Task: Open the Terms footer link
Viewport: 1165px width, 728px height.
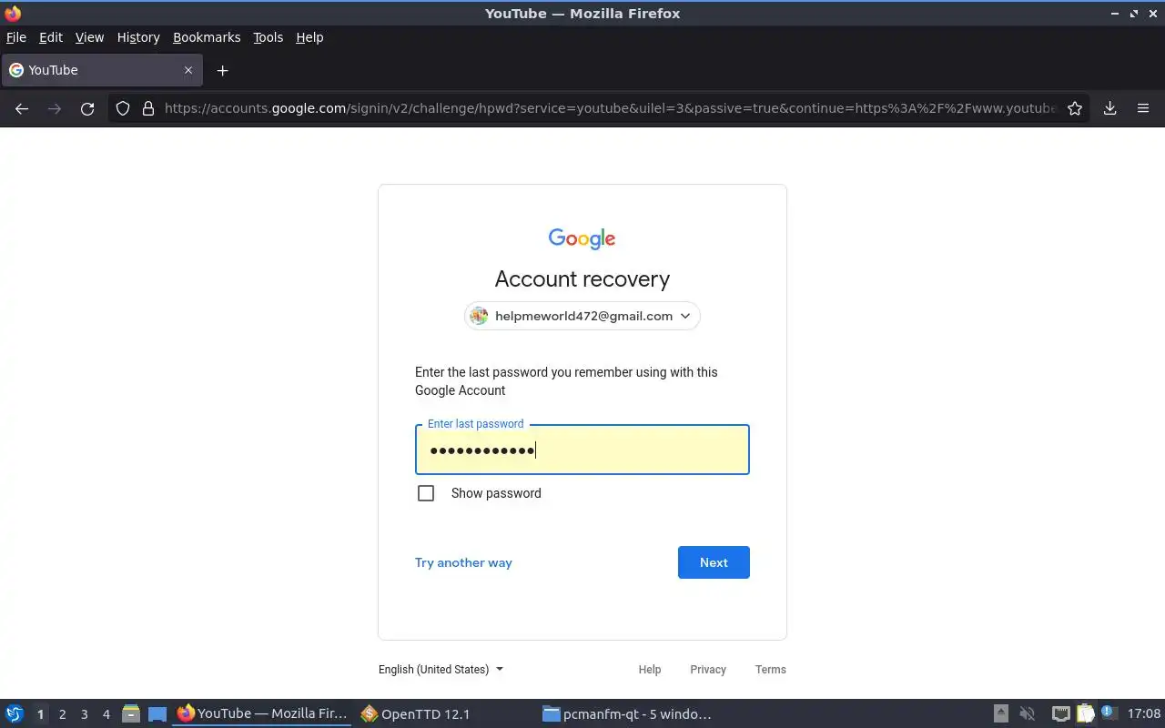Action: 771,669
